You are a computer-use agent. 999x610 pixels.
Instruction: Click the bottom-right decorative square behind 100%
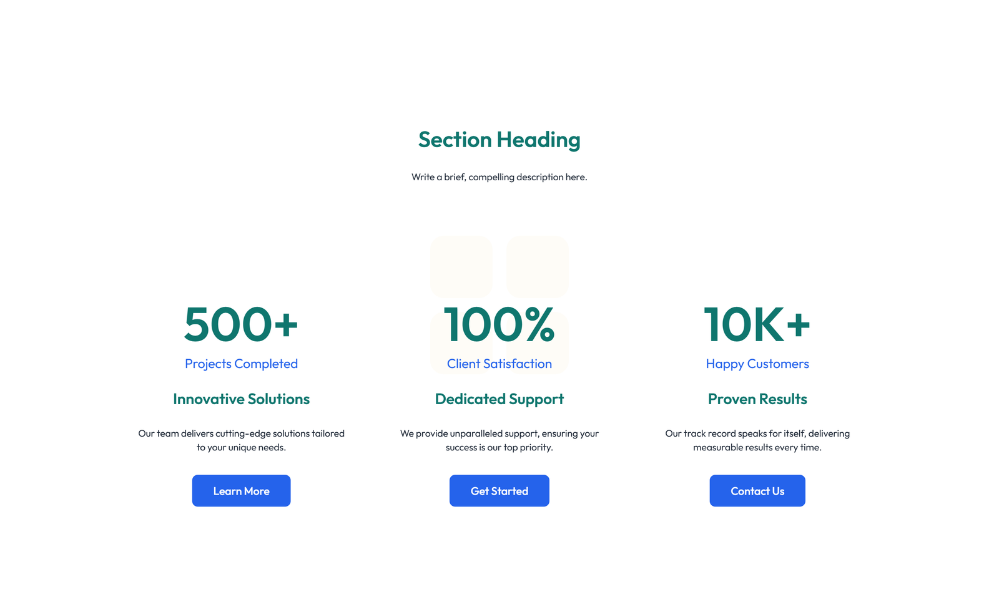[537, 342]
